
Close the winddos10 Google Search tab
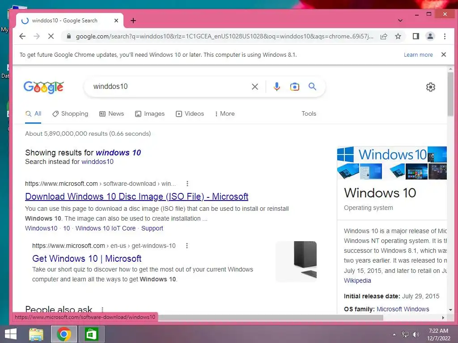pyautogui.click(x=116, y=21)
